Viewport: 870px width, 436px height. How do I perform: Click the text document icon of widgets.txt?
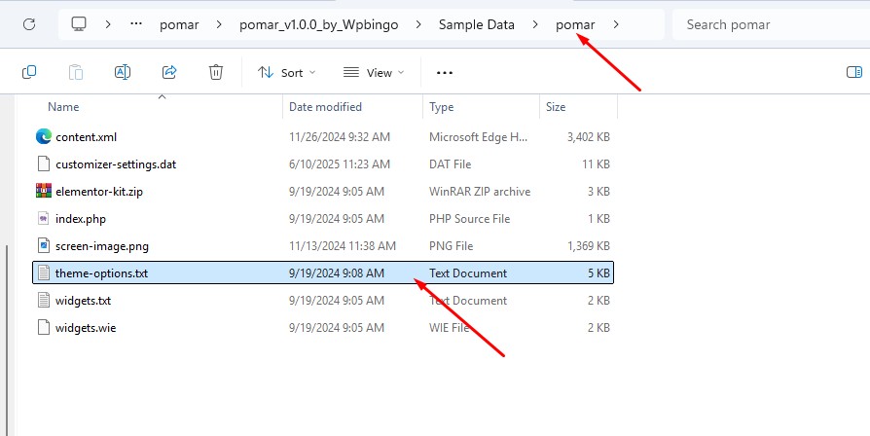coord(43,300)
